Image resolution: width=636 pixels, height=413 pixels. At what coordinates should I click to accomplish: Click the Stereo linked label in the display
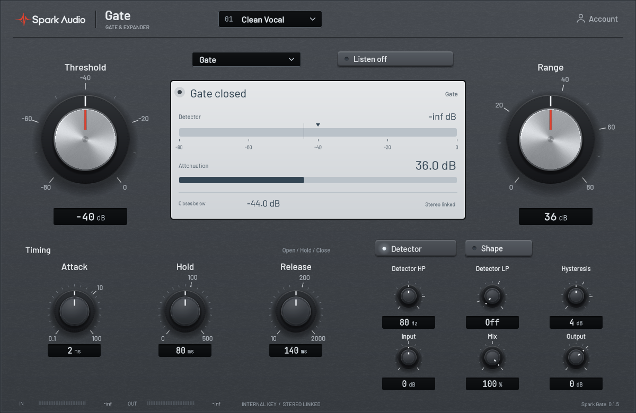(440, 204)
